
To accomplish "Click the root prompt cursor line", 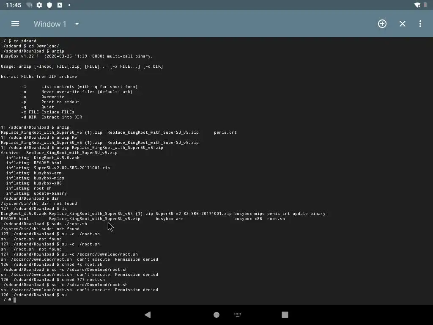I will tap(8, 300).
